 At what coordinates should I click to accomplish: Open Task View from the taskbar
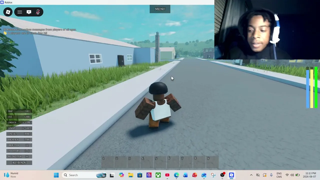(112, 175)
